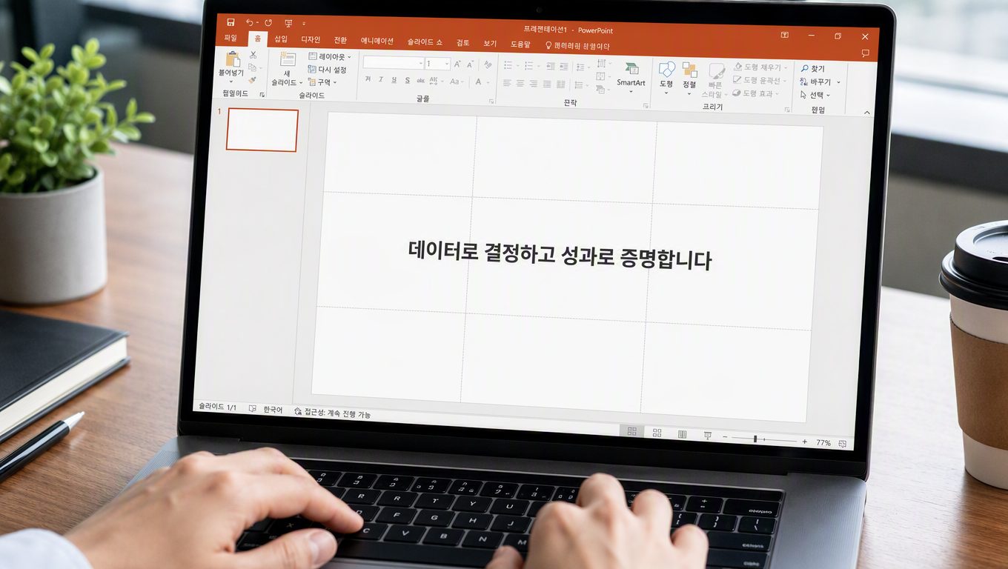This screenshot has height=569, width=1008.
Task: Toggle strikethrough formatting
Action: tap(420, 81)
